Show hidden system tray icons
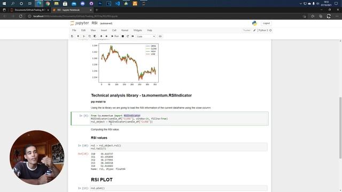This screenshot has width=342, height=192. click(x=301, y=4)
